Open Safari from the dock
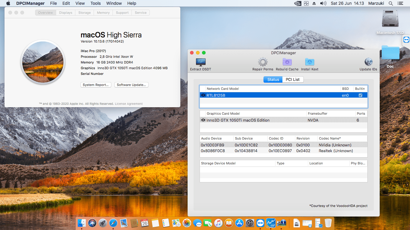The height and width of the screenshot is (230, 410). coord(113,223)
